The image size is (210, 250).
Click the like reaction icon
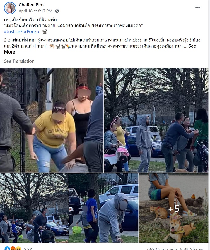coord(7,249)
